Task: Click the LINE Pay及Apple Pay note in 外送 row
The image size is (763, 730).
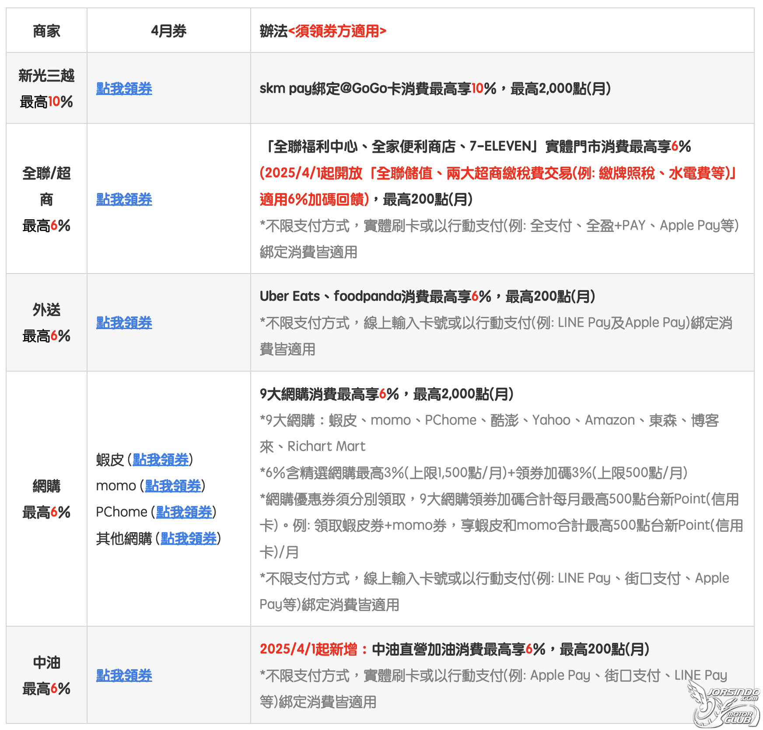Action: (496, 336)
